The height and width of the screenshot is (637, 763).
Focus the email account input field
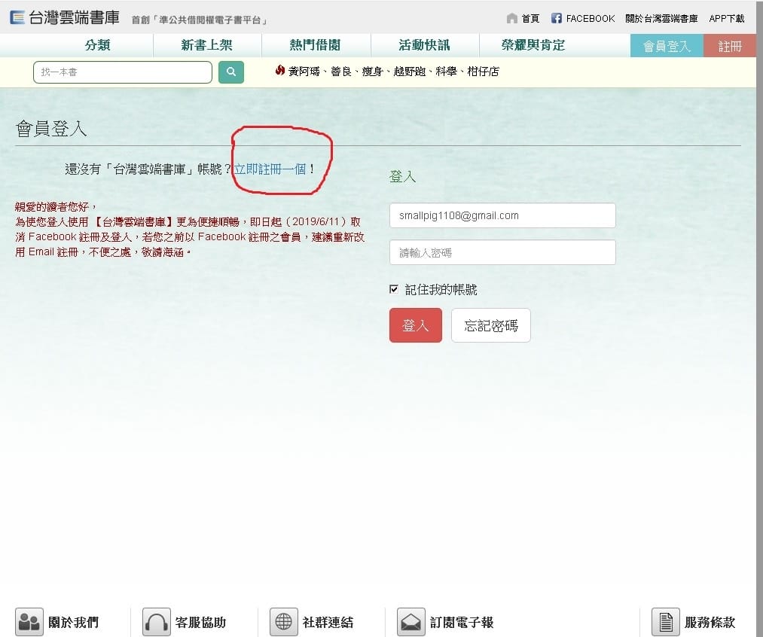tap(502, 215)
